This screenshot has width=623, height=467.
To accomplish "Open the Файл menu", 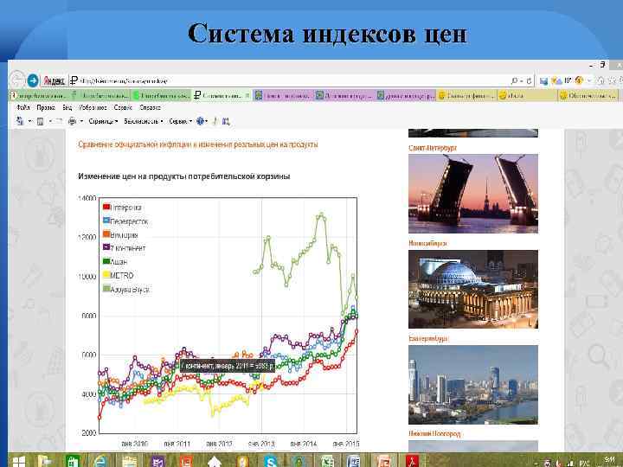I will (x=23, y=107).
